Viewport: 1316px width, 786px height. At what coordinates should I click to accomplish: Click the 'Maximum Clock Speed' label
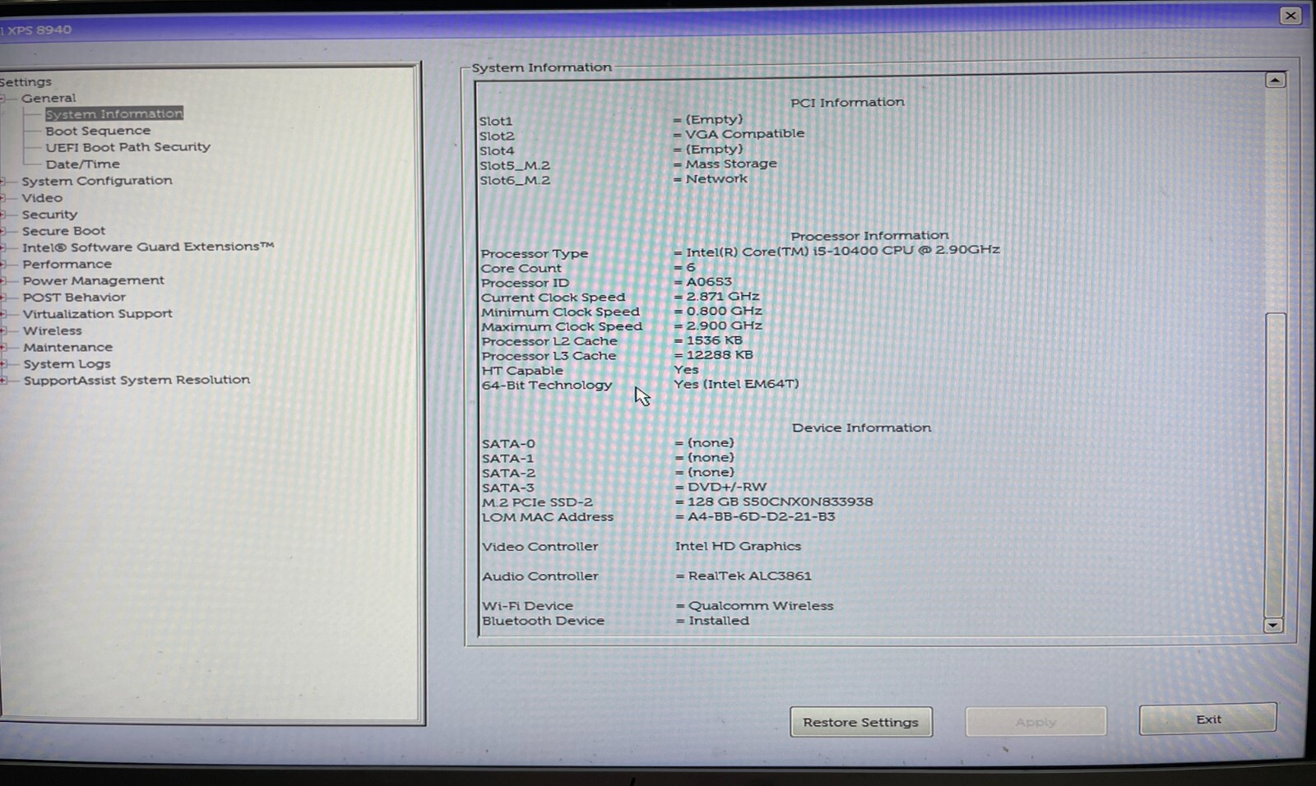click(x=562, y=326)
